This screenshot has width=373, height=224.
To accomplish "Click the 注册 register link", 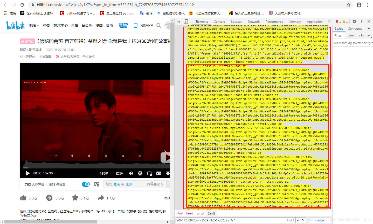I will click(129, 184).
